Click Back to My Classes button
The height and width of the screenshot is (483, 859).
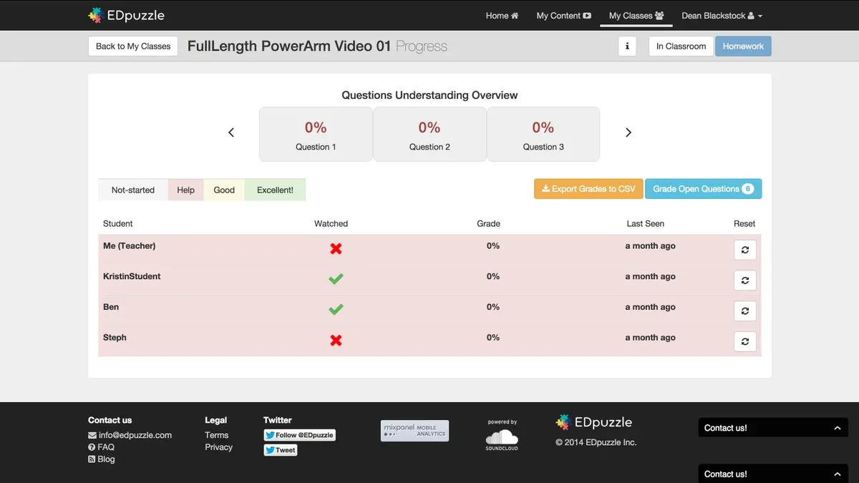133,46
